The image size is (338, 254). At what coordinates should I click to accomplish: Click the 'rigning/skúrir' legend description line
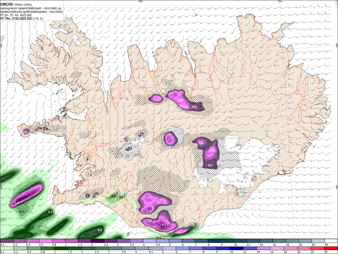pos(30,8)
